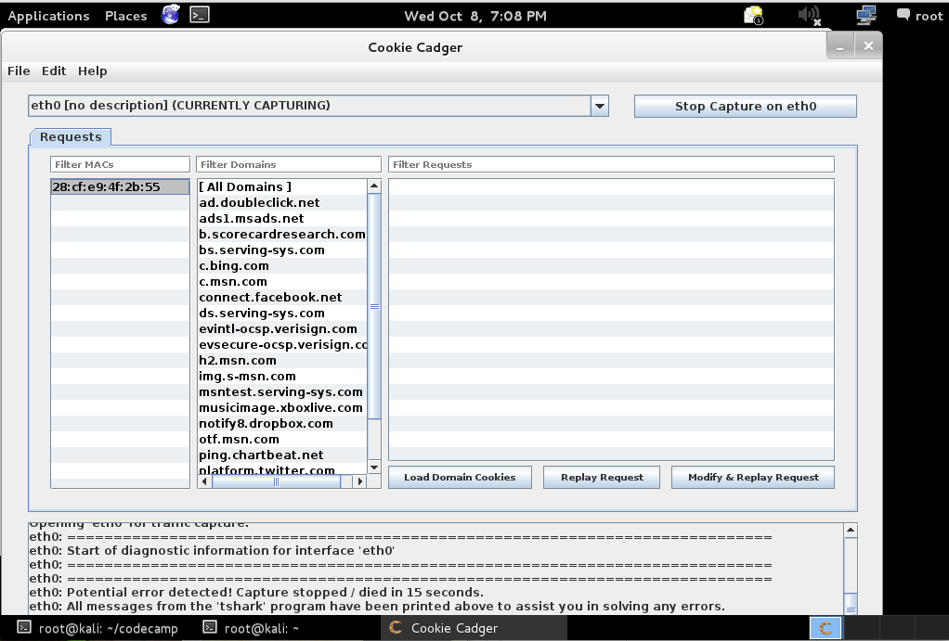Click domain list vertical scrollbar thumb
949x641 pixels.
coord(374,306)
